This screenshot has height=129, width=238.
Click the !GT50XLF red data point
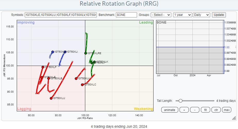point(43,67)
